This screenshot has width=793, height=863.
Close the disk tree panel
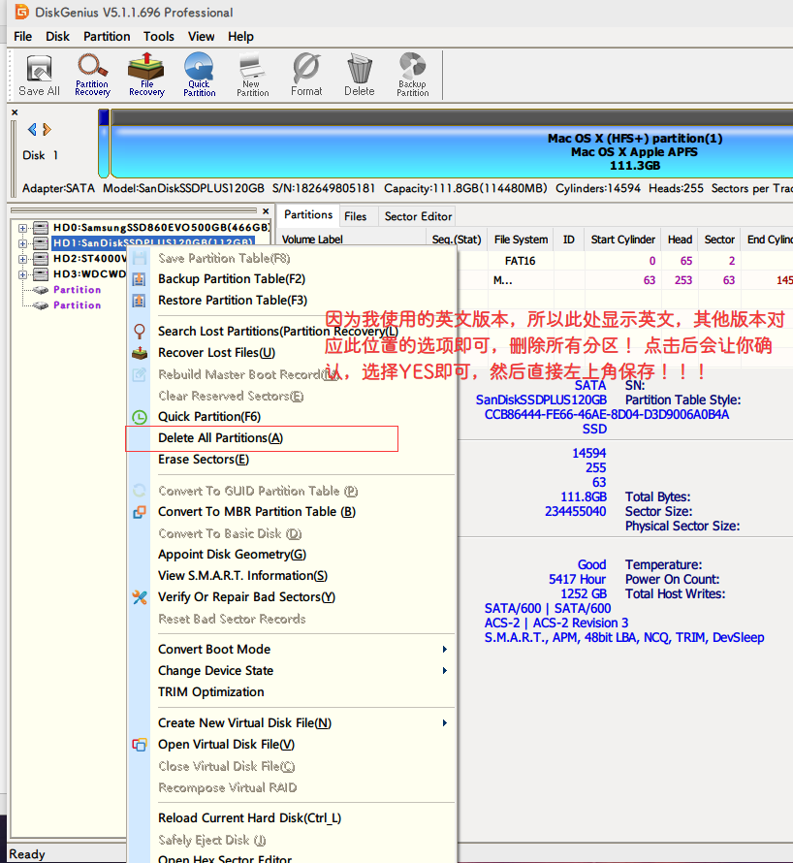point(266,210)
